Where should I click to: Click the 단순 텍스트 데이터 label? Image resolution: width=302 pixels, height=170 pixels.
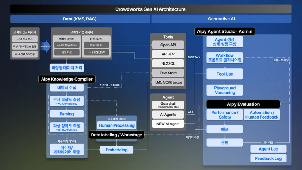[x=110, y=85]
